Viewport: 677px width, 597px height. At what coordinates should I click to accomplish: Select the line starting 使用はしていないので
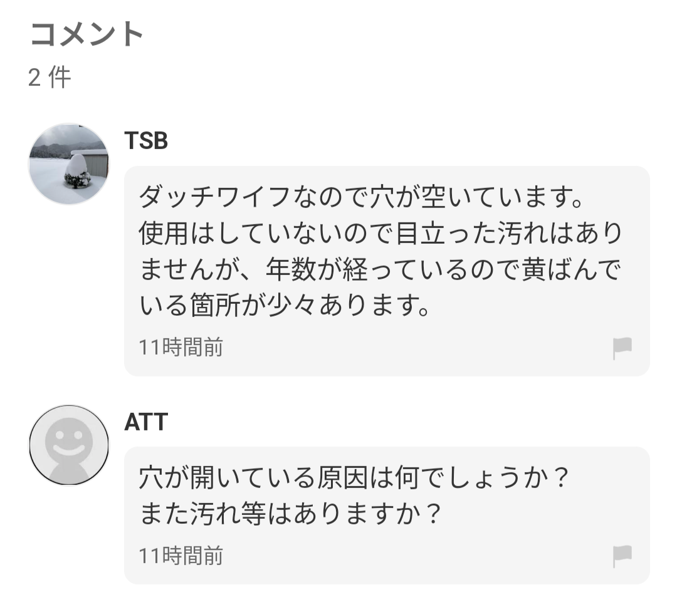(x=380, y=233)
